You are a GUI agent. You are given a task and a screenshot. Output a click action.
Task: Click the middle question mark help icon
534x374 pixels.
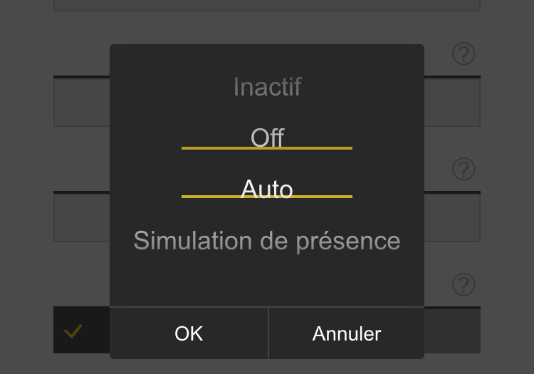(464, 170)
